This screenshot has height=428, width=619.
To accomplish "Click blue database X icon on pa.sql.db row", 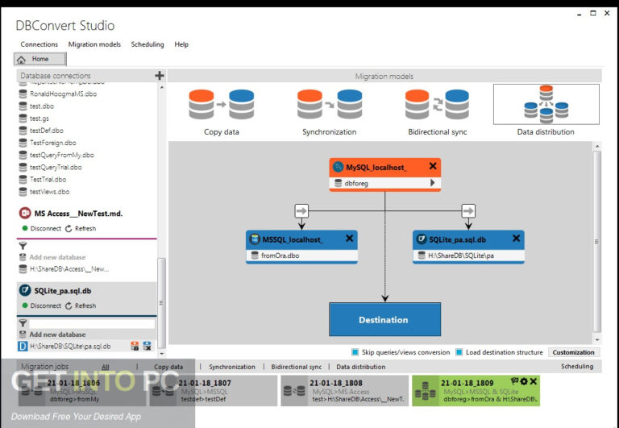I will point(147,347).
